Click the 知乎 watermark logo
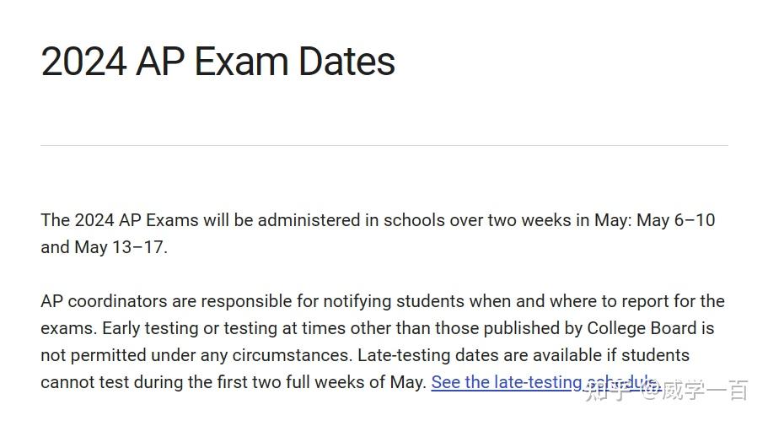768x421 pixels. coord(607,391)
